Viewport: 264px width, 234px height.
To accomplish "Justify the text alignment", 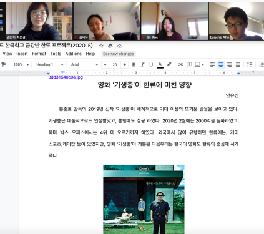I will [238, 65].
